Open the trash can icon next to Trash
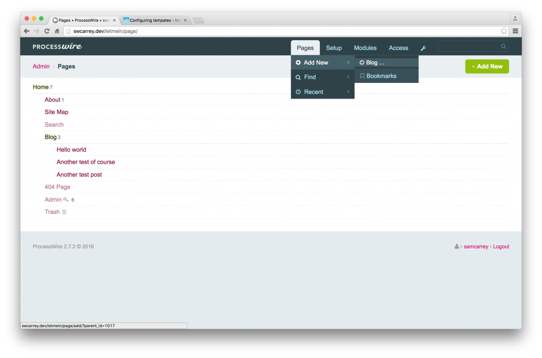This screenshot has height=358, width=542. coord(65,212)
